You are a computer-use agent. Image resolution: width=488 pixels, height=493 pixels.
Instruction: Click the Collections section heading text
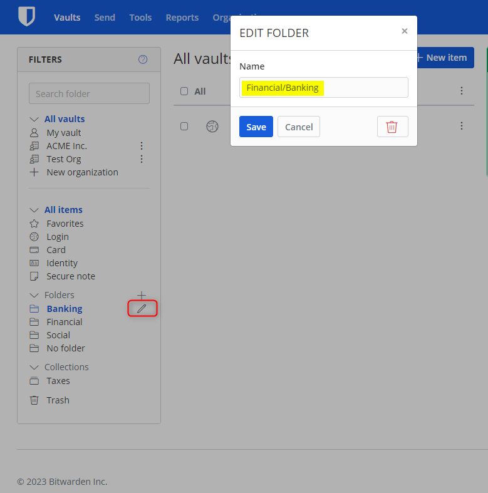coord(66,367)
